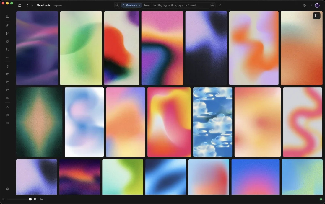
Task: Open the bottom-most grid icon above settings
Action: click(8, 123)
